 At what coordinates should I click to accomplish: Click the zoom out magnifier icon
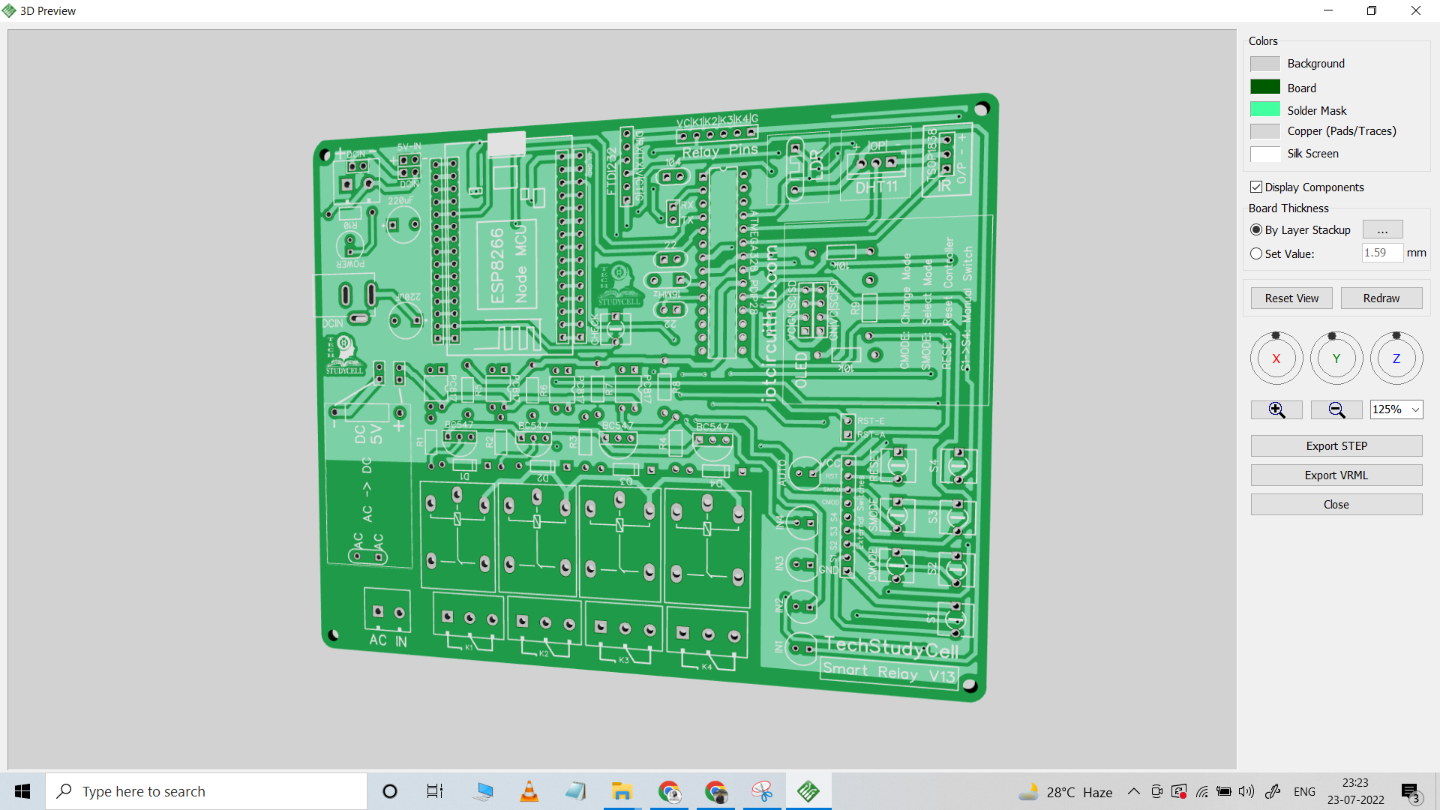coord(1336,409)
